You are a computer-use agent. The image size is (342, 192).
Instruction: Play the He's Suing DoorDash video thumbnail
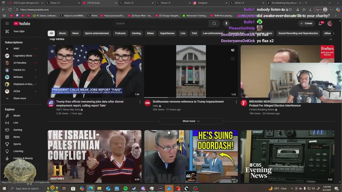191,156
